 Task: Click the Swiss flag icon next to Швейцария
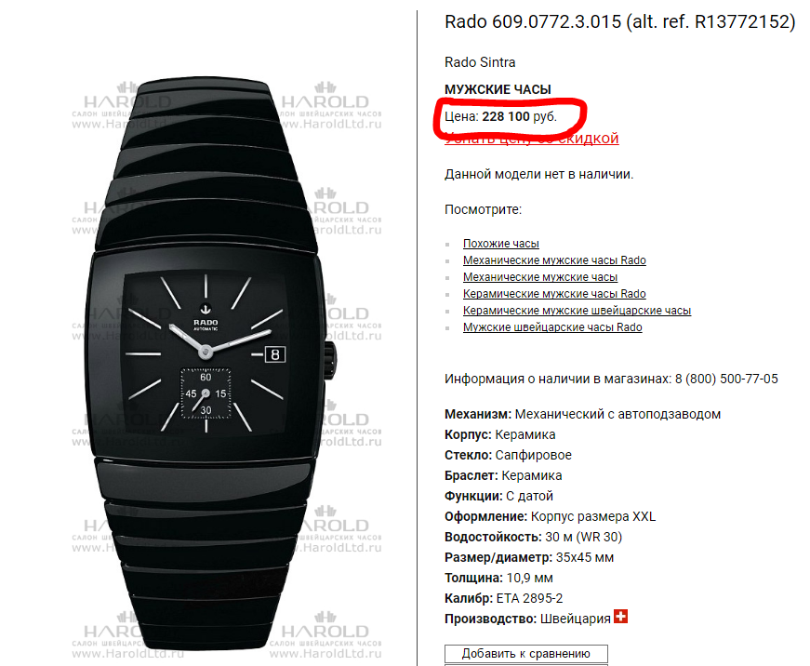620,617
